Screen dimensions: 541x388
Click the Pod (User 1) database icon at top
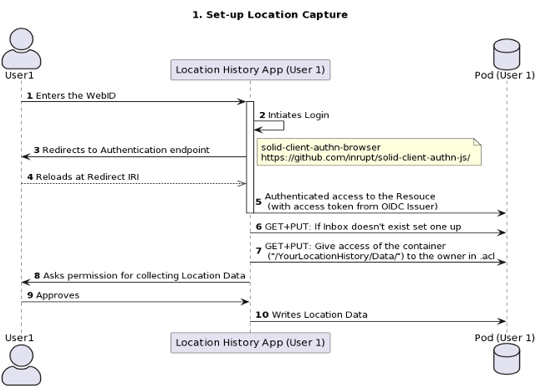pos(507,54)
